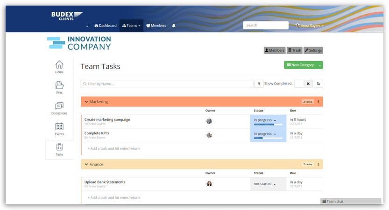This screenshot has height=210, width=389.
Task: Go to Dashboard in top navigation
Action: [105, 26]
